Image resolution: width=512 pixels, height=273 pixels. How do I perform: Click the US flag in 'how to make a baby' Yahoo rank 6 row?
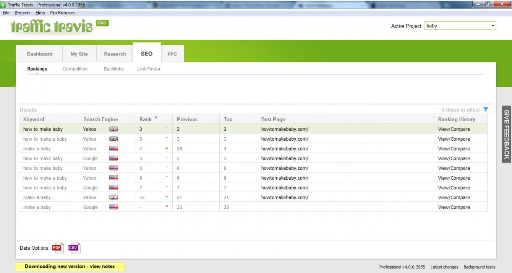click(x=113, y=178)
